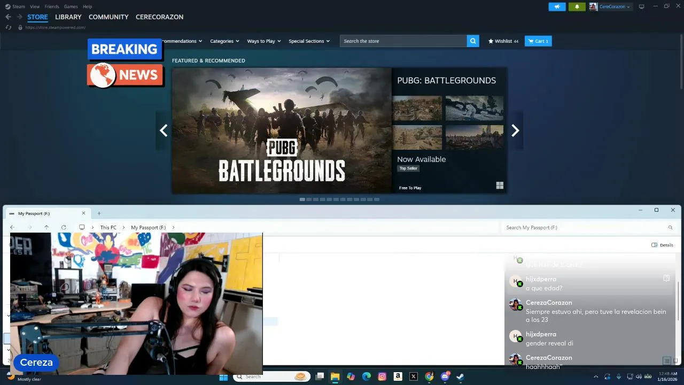Open clock and date in taskbar

[668, 376]
